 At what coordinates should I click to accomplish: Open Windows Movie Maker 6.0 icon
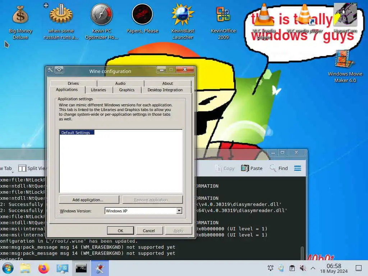coord(345,66)
